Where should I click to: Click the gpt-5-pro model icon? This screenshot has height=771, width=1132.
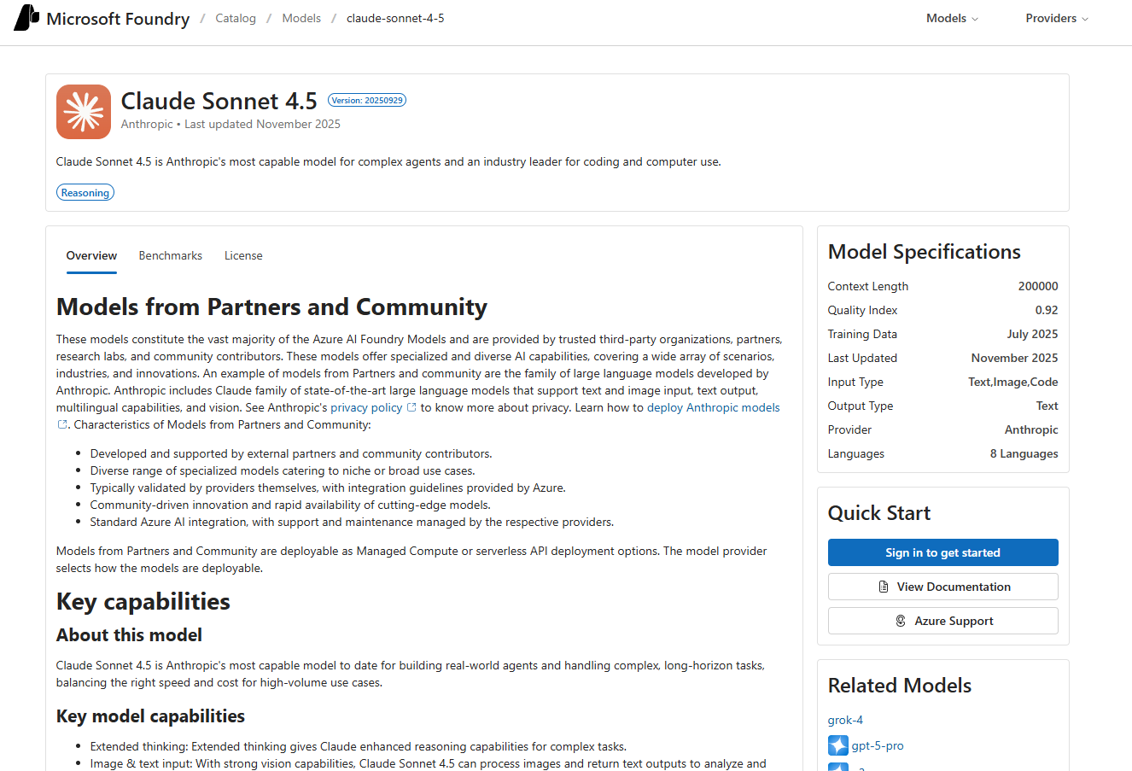click(838, 745)
